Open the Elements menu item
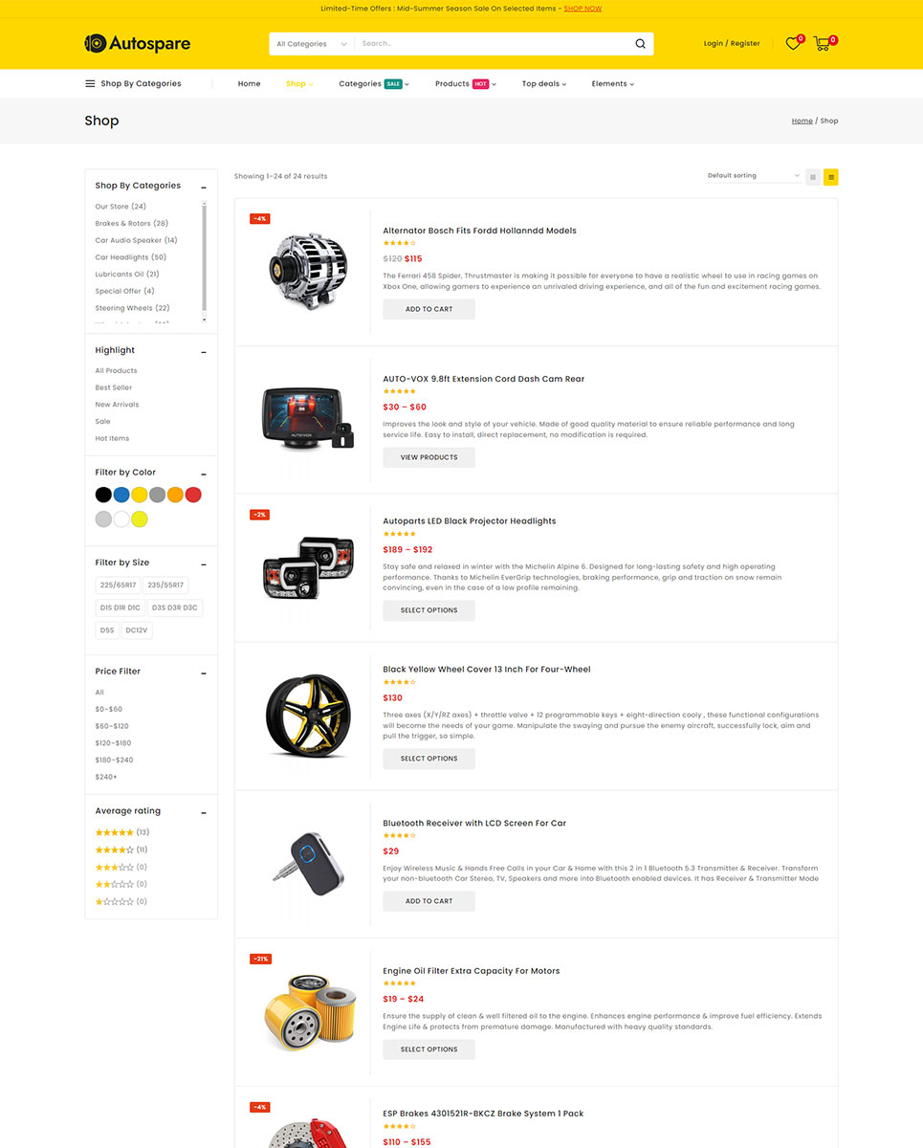This screenshot has height=1148, width=923. [613, 83]
